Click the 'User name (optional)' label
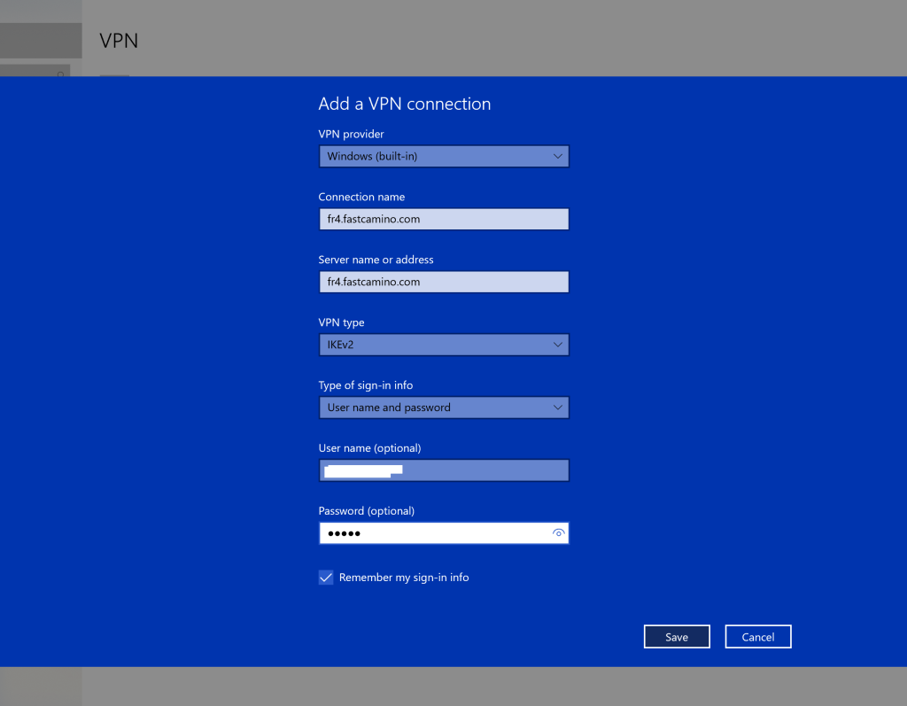907x706 pixels. click(369, 448)
